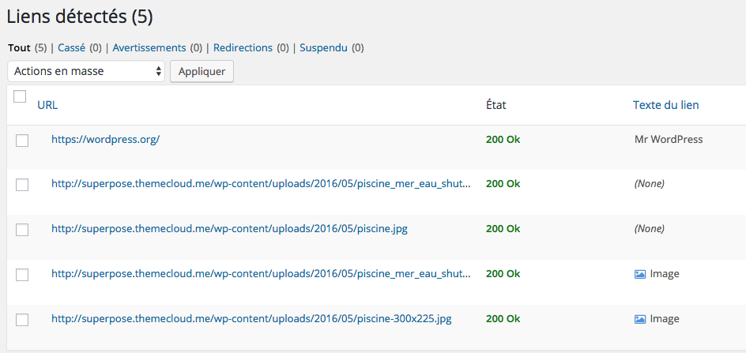Click the Liens détectés (5) heading
This screenshot has height=353, width=746.
click(80, 17)
